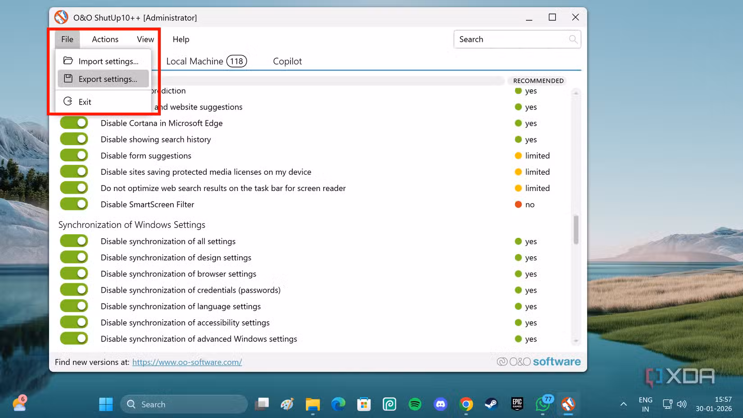Screen dimensions: 743x418
Task: Switch to the Local Machine tab
Action: point(206,61)
